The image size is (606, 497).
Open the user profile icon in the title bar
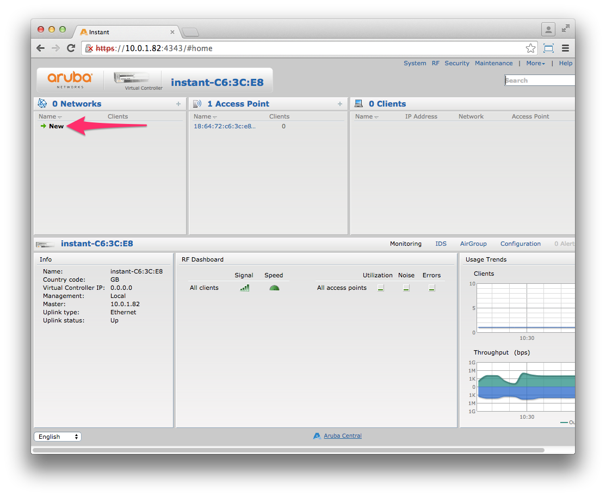tap(548, 29)
